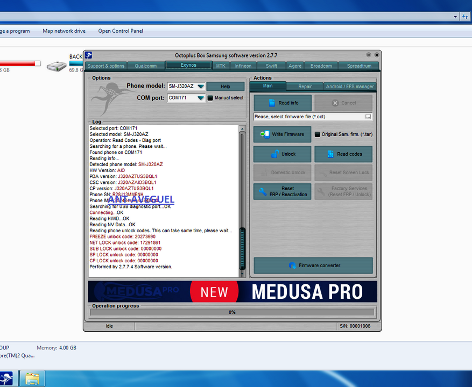Minimize the Octoplus Box window
Viewport: 472px width, 387px height.
point(369,55)
